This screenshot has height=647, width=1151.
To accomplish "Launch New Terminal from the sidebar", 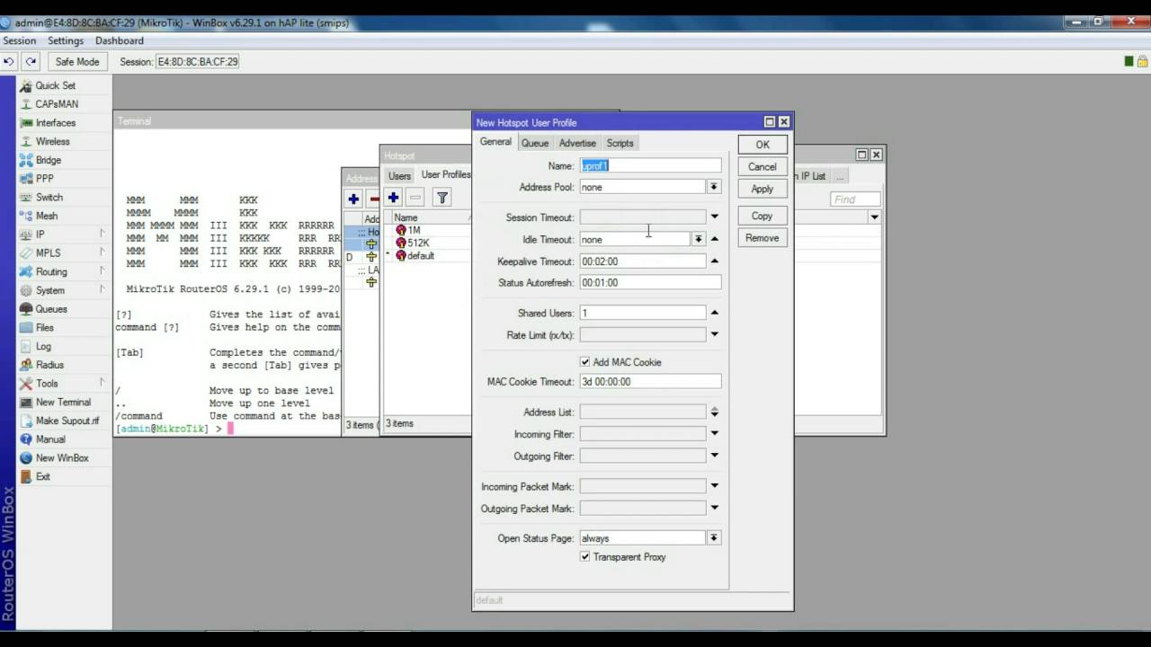I will click(63, 402).
